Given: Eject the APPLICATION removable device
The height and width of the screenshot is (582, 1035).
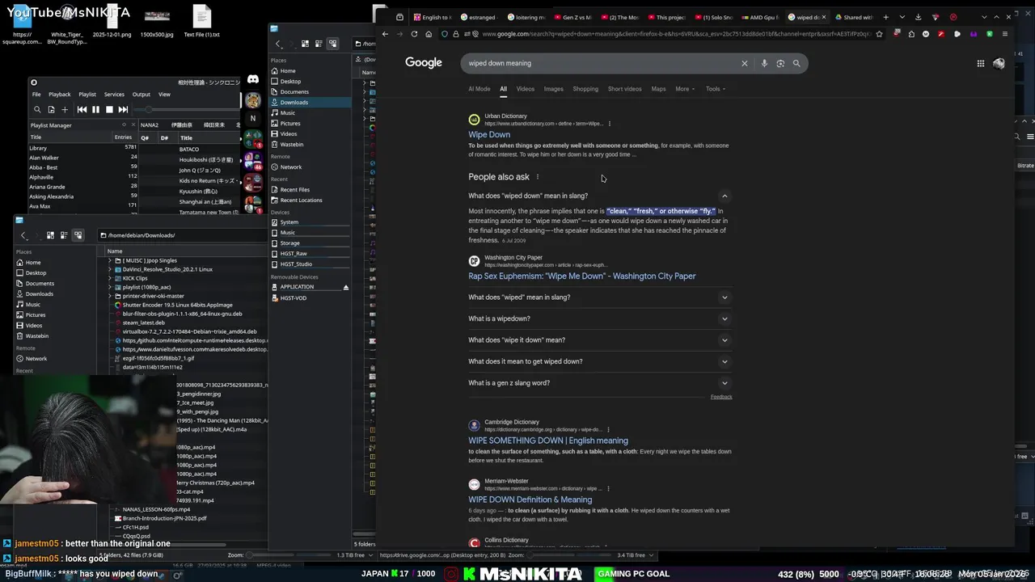Looking at the screenshot, I should [x=346, y=287].
